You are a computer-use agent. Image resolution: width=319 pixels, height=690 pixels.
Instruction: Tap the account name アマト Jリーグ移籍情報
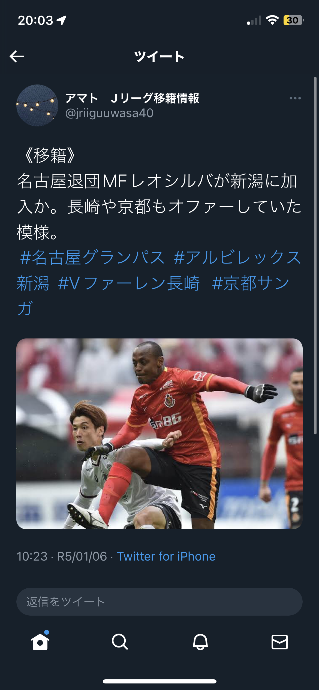click(132, 98)
